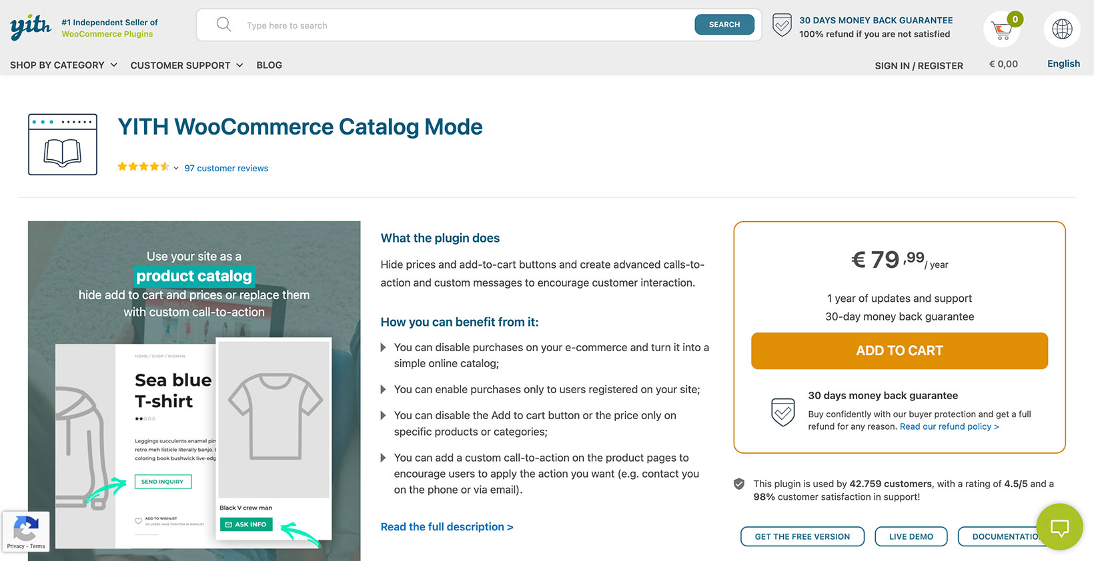1094x561 pixels.
Task: Click the globe language icon above English
Action: pos(1061,29)
